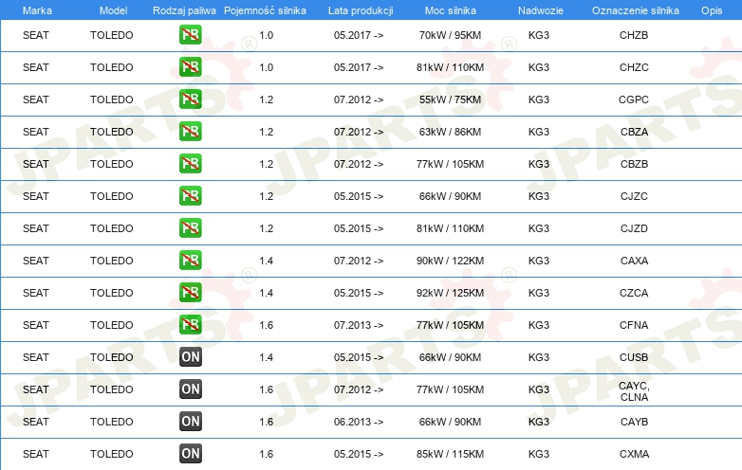Select engine code CAYB
The height and width of the screenshot is (470, 742).
(634, 422)
